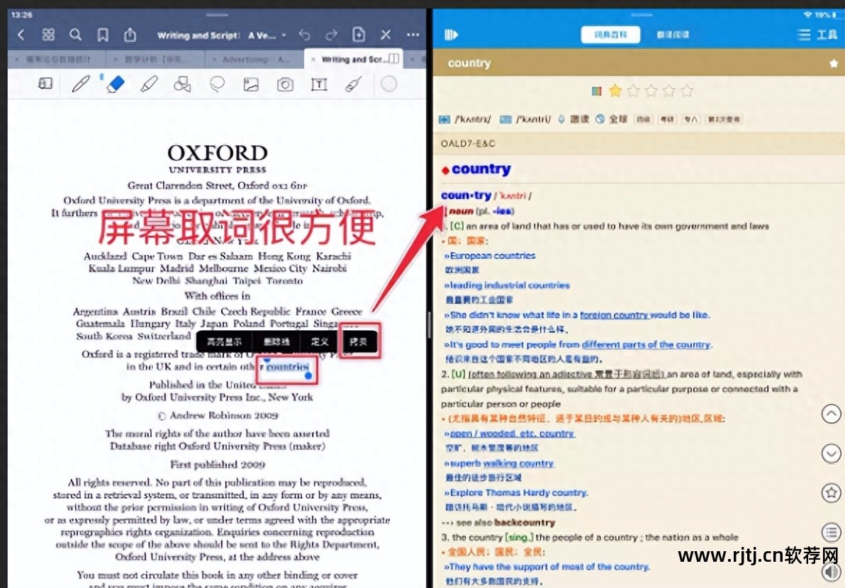Screen dimensions: 845x588
Task: Select the Lasso tool
Action: pyautogui.click(x=217, y=84)
